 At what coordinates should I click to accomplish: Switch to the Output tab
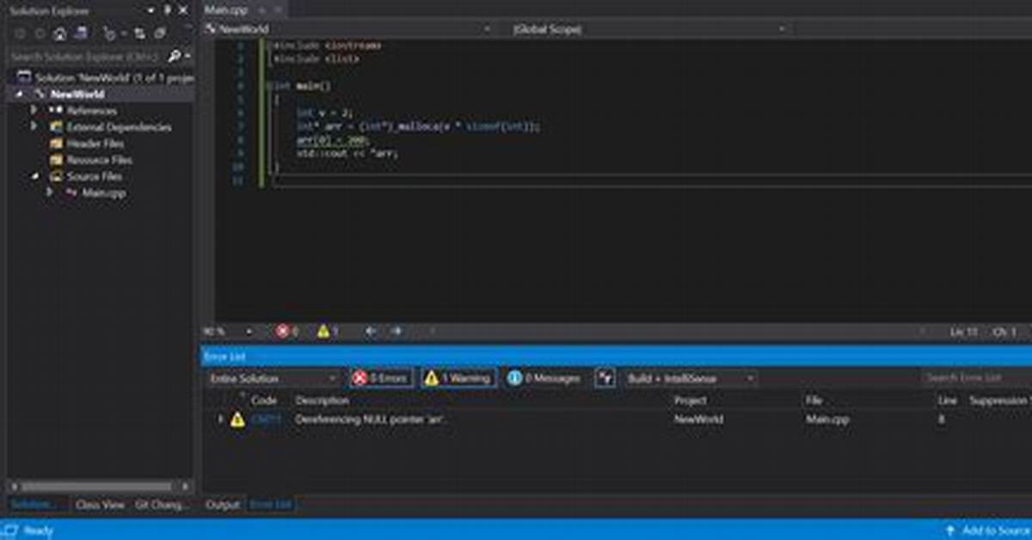tap(222, 505)
